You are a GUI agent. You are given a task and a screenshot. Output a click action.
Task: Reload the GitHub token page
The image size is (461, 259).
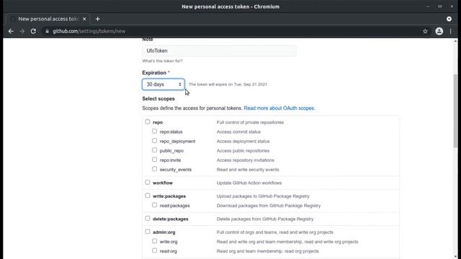33,31
